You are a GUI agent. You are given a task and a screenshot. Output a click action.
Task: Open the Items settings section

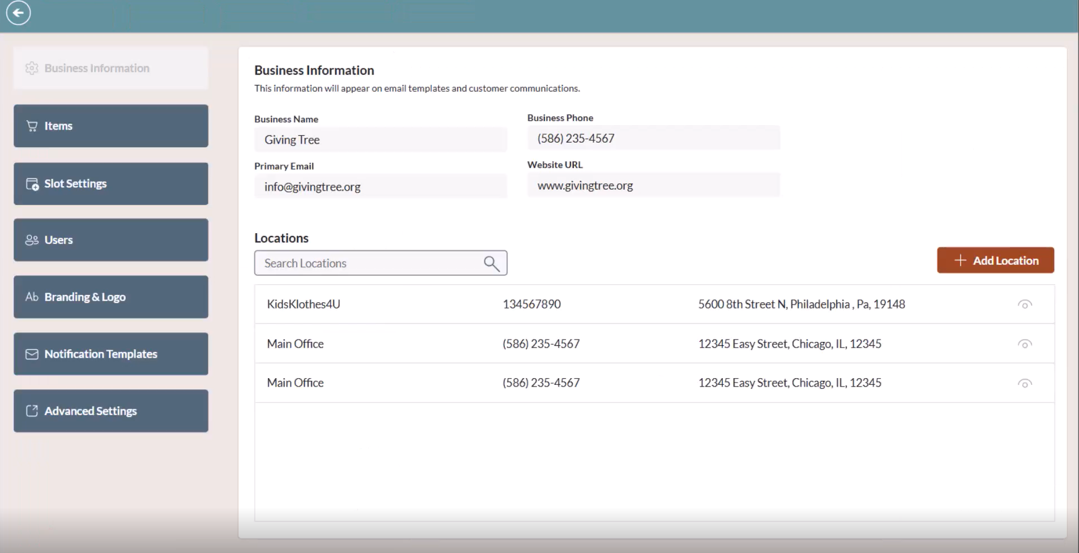(111, 126)
